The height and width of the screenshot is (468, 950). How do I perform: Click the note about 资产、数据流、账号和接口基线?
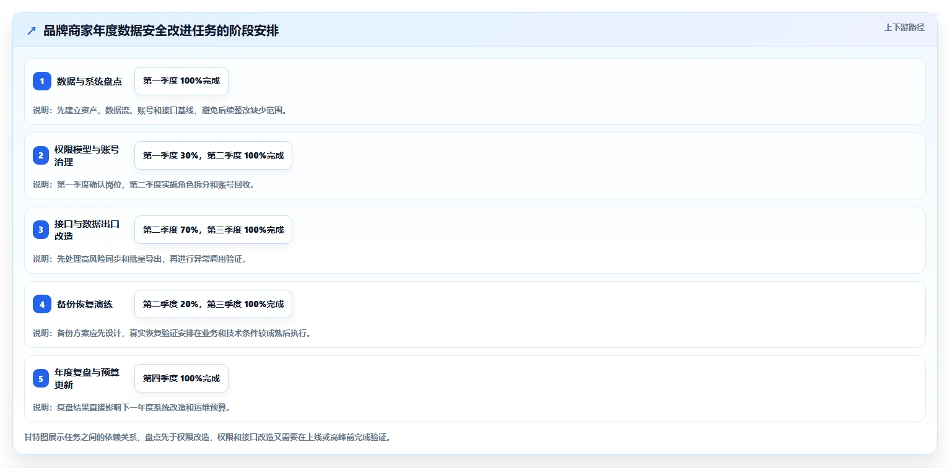click(x=160, y=110)
